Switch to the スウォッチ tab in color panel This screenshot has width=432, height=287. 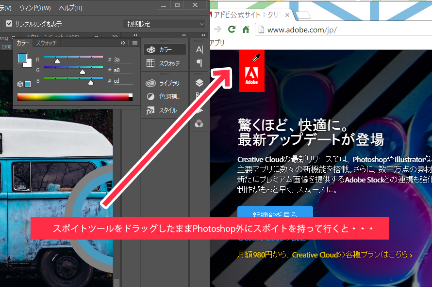tap(46, 43)
